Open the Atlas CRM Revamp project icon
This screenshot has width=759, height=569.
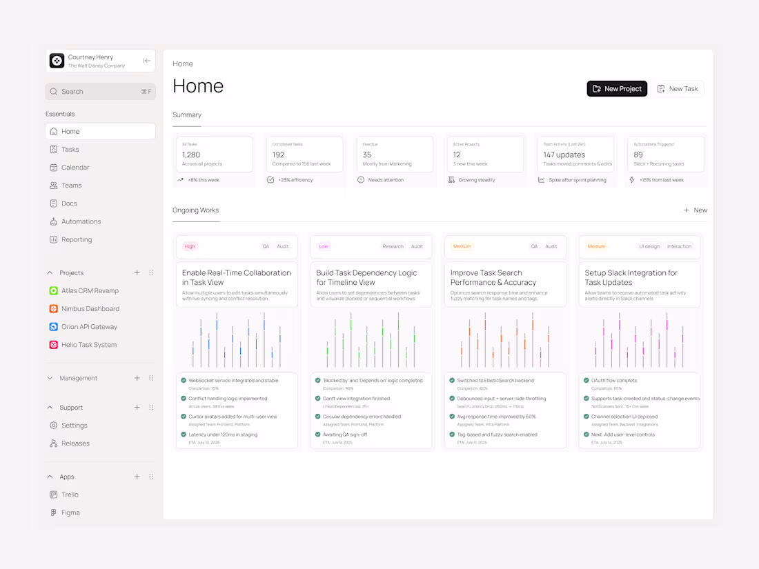point(55,290)
